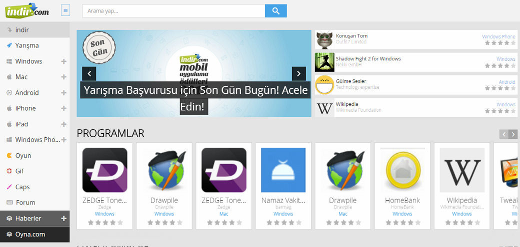Select Oyna.com in the sidebar
This screenshot has height=247, width=520.
[x=30, y=234]
